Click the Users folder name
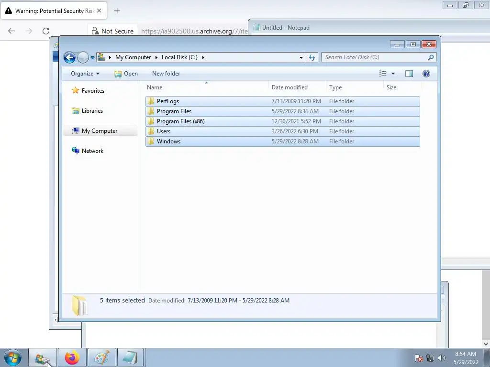Screen dimensions: 490x367 [164, 131]
